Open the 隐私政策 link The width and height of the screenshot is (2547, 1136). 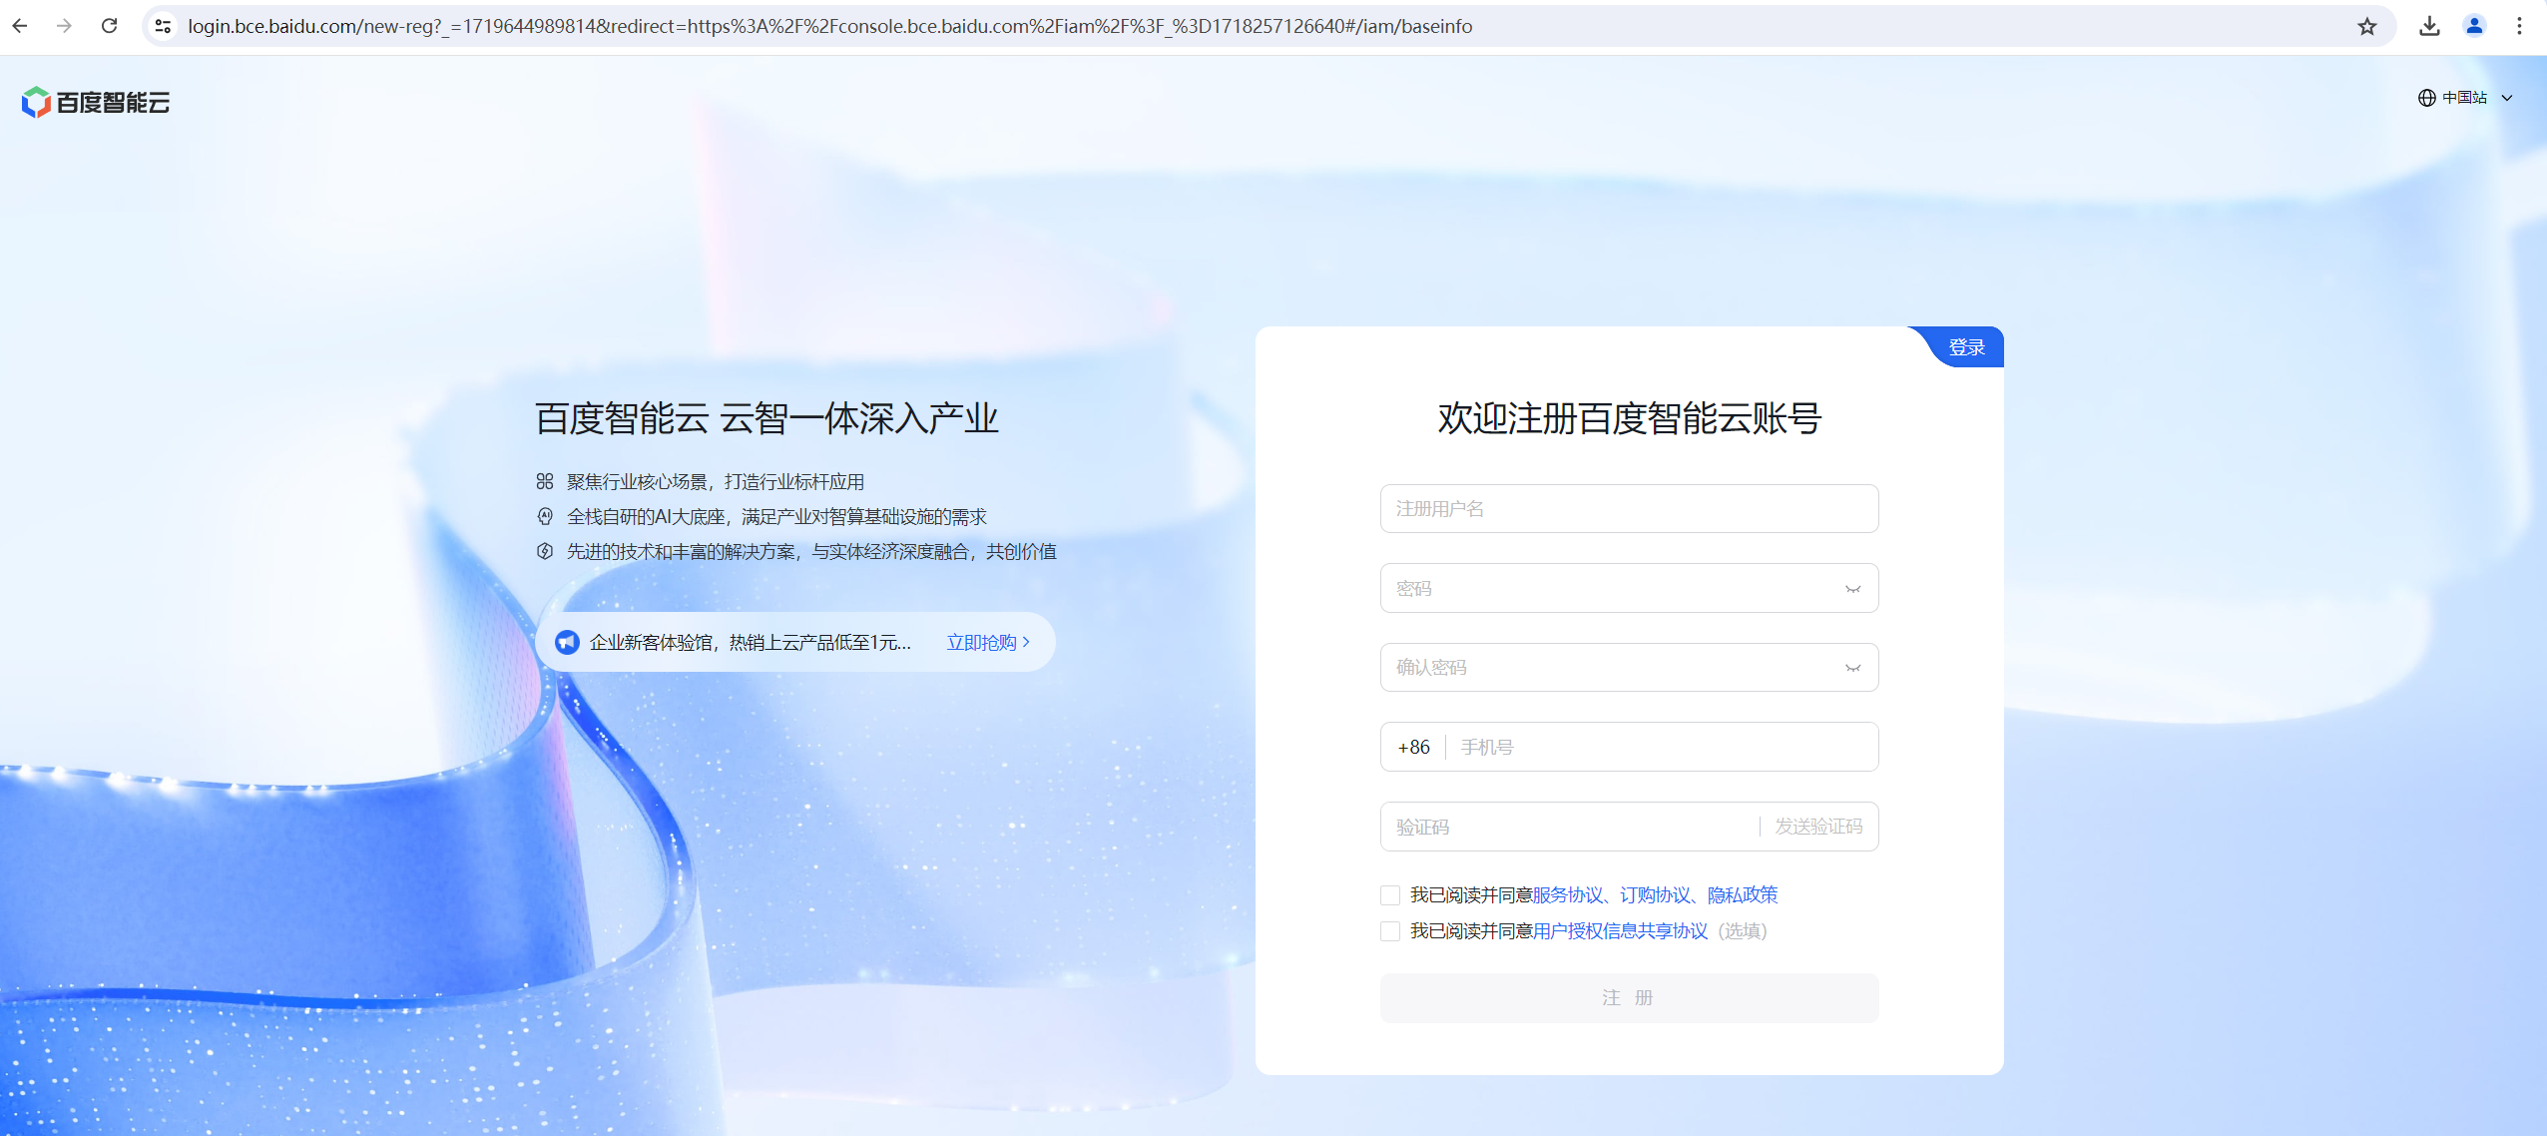[1743, 895]
